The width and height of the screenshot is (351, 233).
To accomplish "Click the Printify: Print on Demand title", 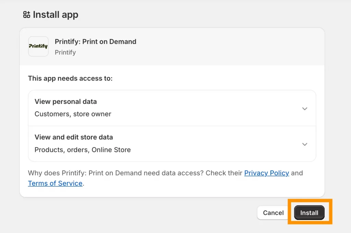I will (x=96, y=41).
